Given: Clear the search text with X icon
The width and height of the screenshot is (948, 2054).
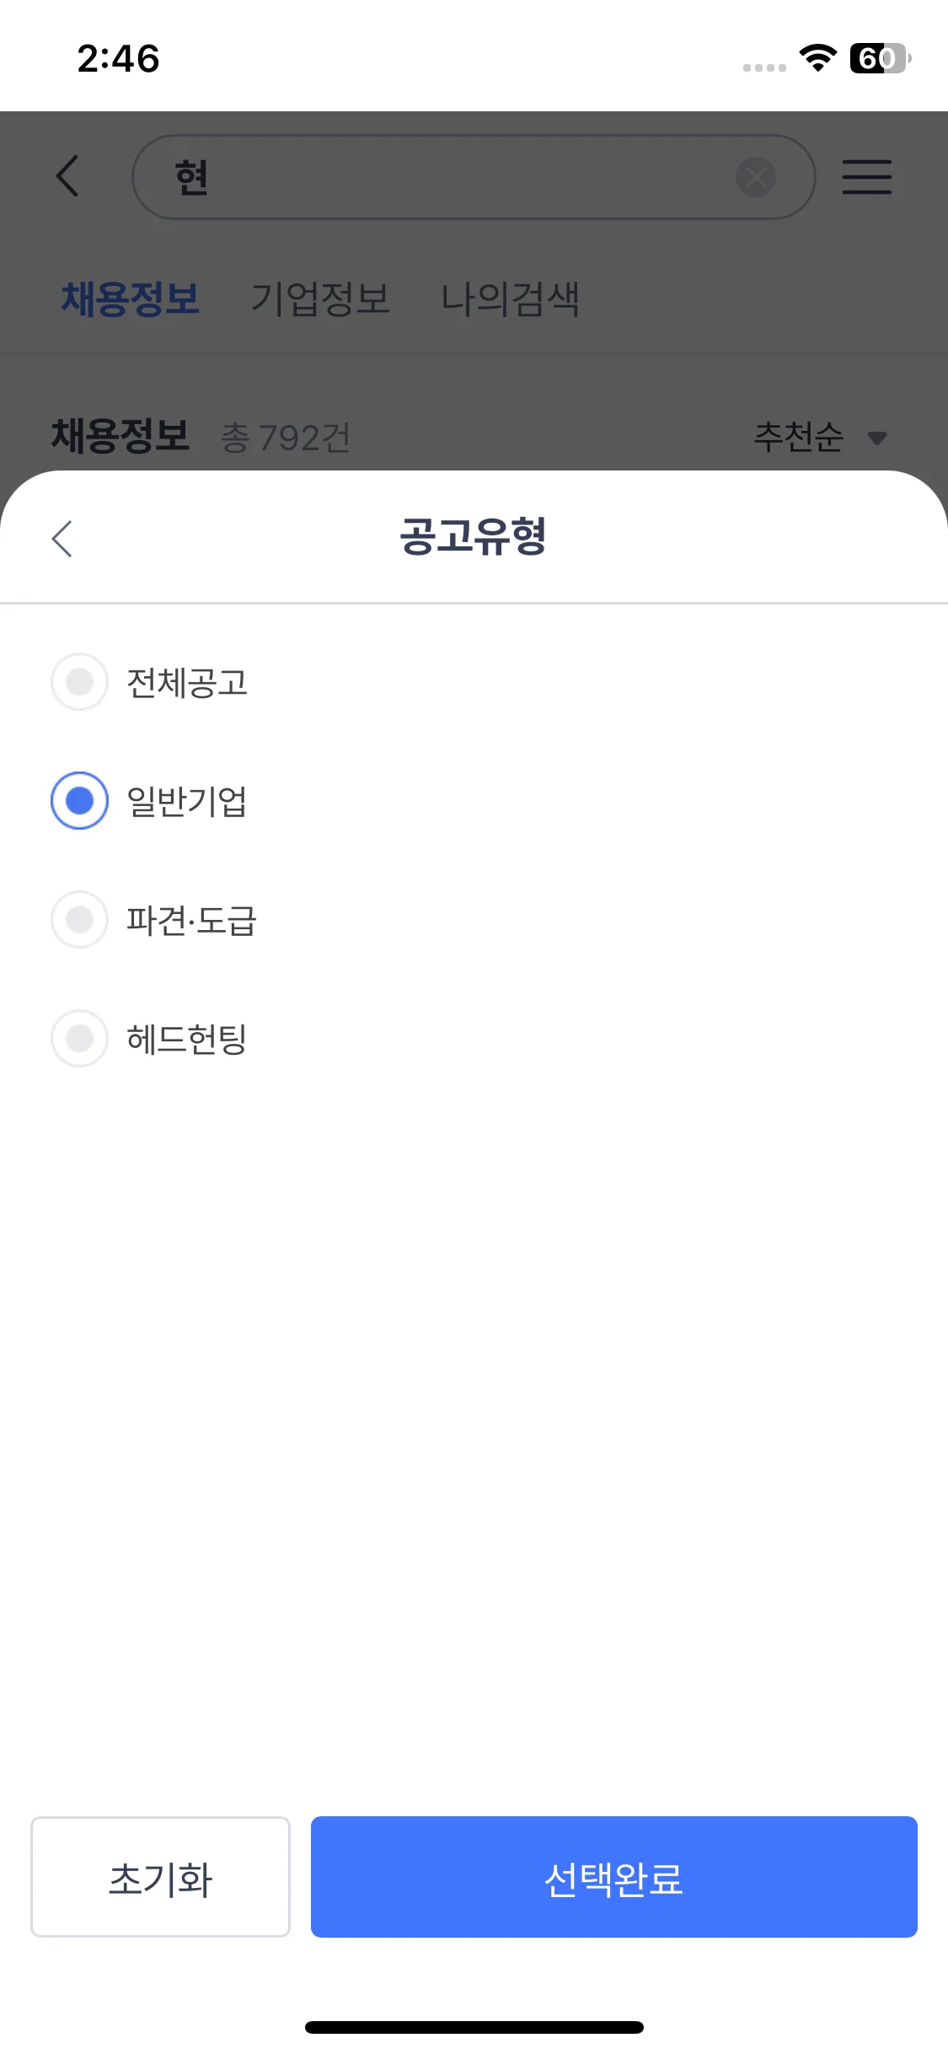Looking at the screenshot, I should [x=756, y=177].
